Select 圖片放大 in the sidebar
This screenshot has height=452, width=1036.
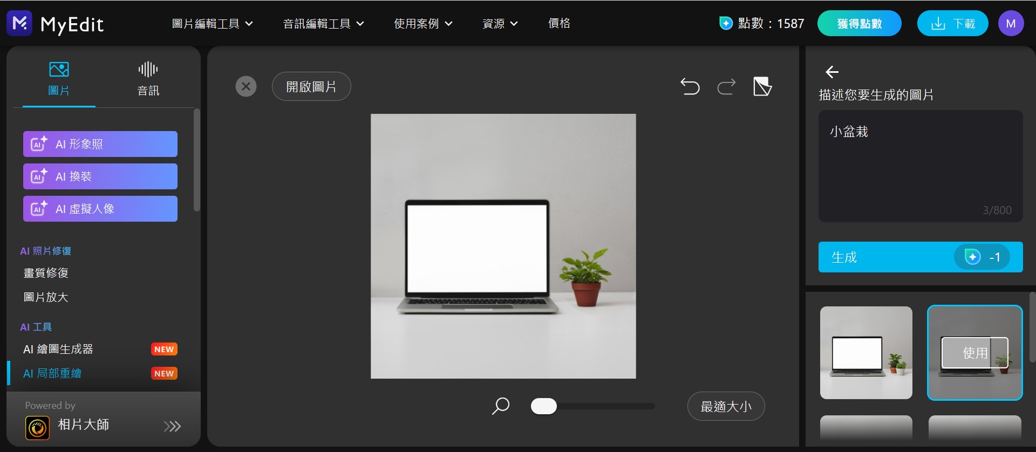point(46,297)
